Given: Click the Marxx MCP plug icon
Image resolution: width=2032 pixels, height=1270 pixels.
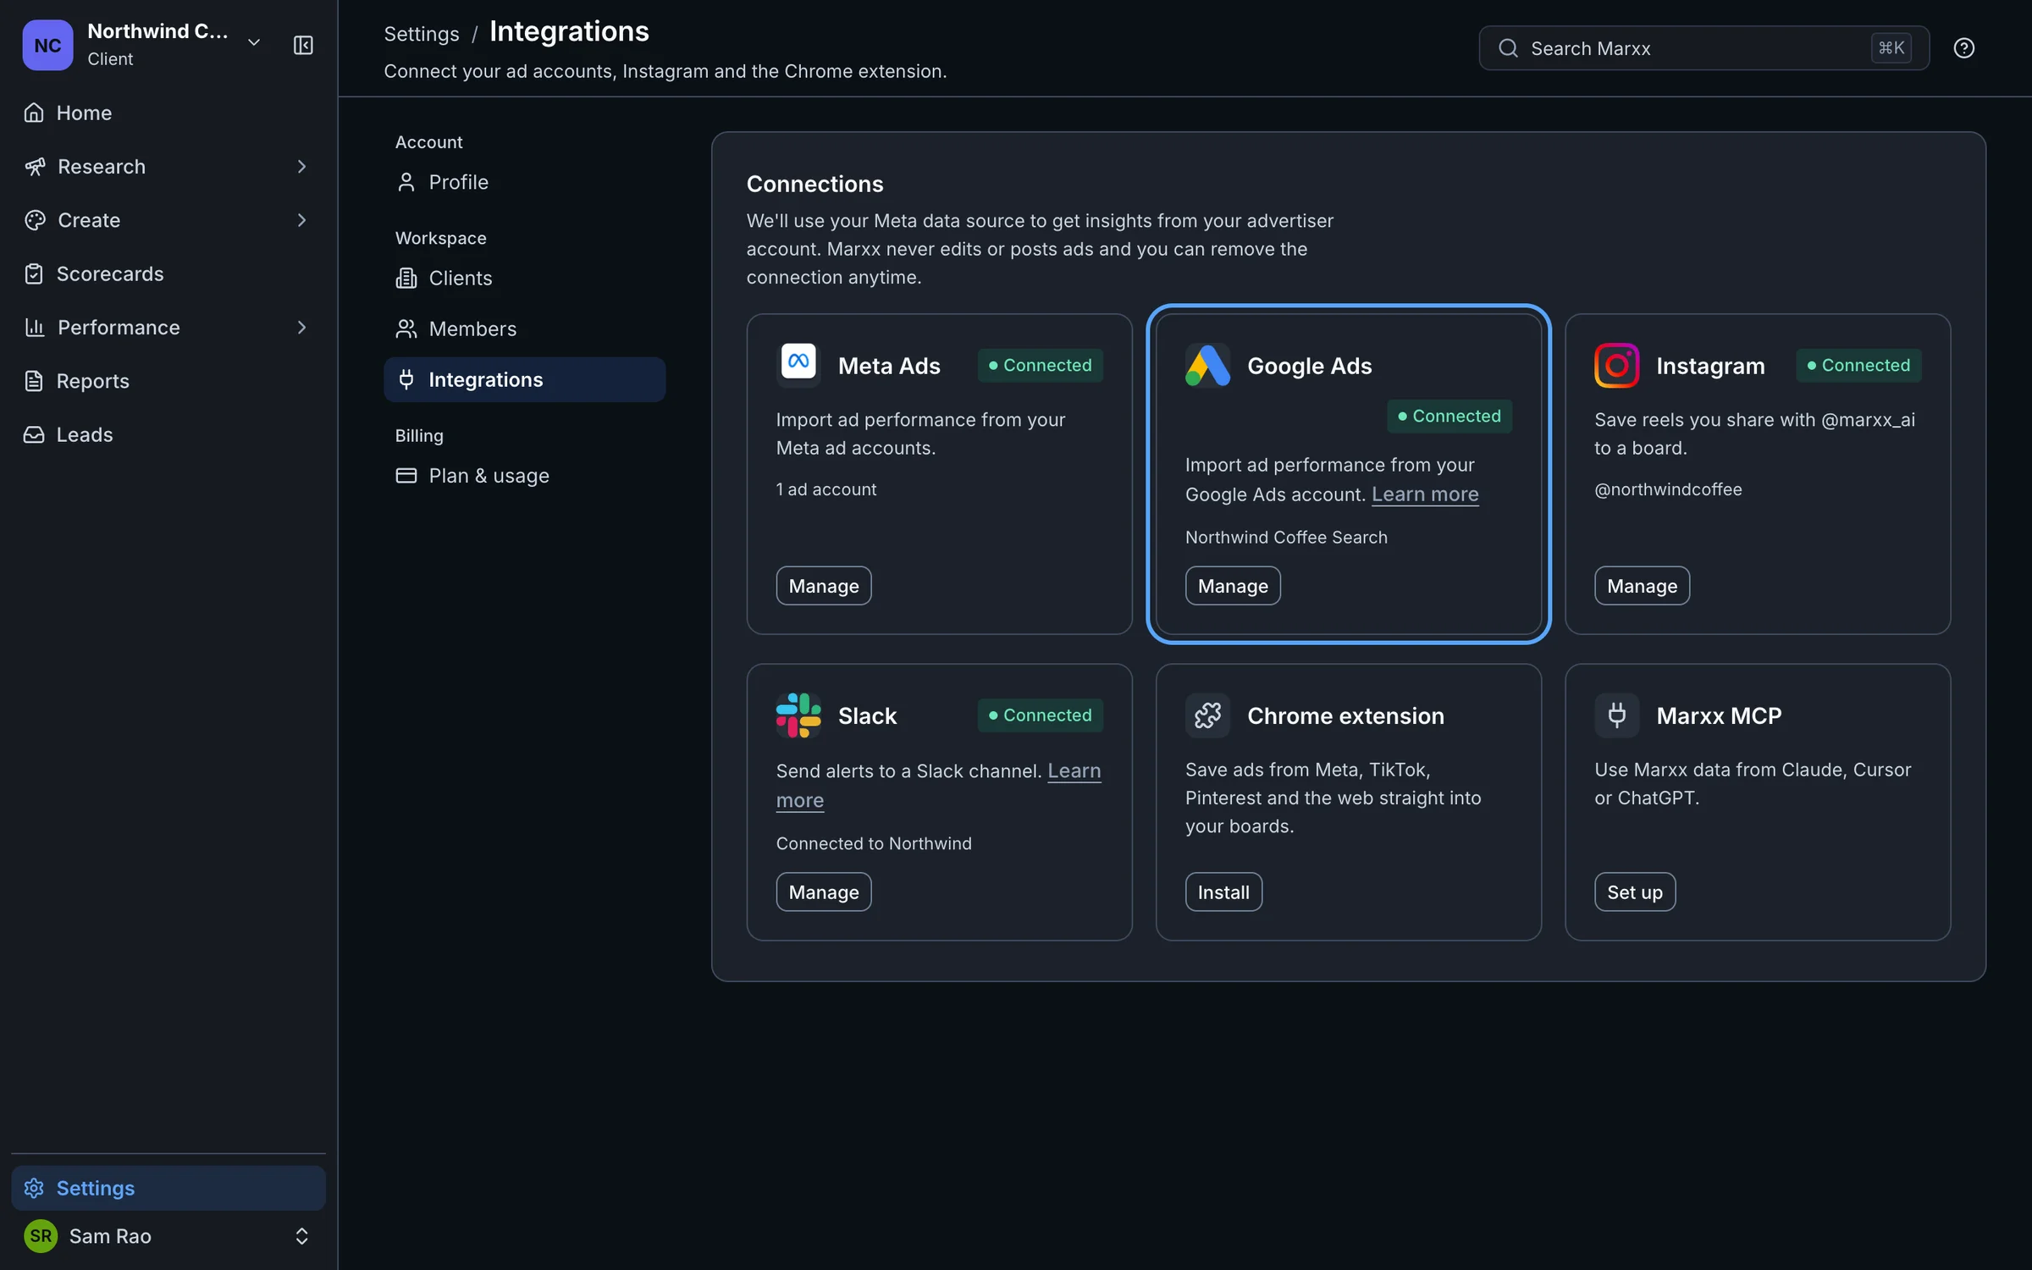Looking at the screenshot, I should pyautogui.click(x=1616, y=715).
